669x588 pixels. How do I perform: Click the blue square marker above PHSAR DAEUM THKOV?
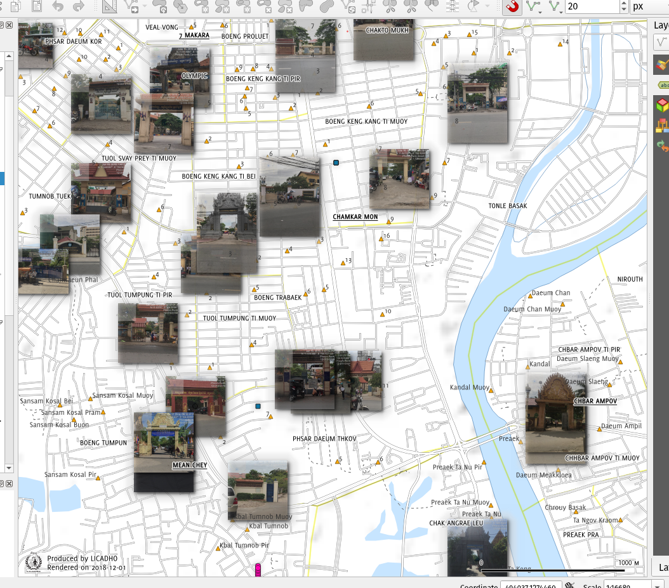coord(258,406)
